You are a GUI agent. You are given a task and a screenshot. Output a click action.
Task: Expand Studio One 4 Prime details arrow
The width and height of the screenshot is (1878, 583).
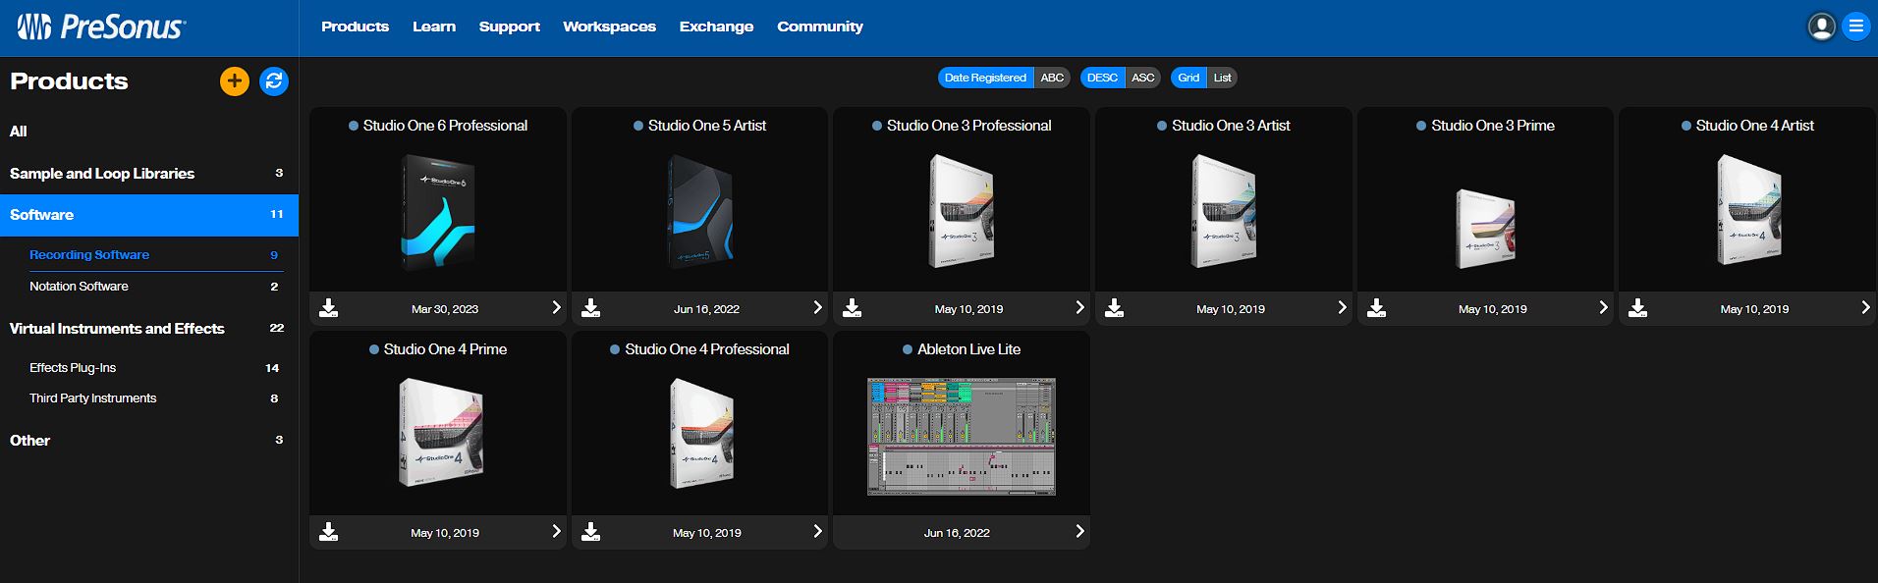tap(556, 531)
